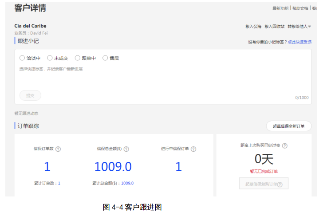Click the 累计订单数 value 1

[59, 183]
